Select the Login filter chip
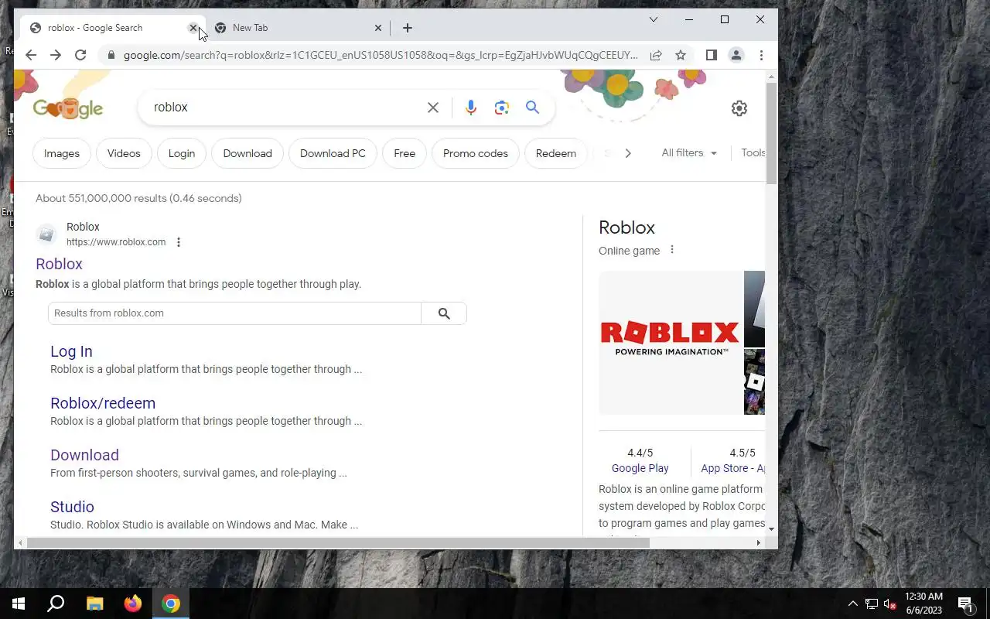Viewport: 990px width, 619px height. [182, 153]
